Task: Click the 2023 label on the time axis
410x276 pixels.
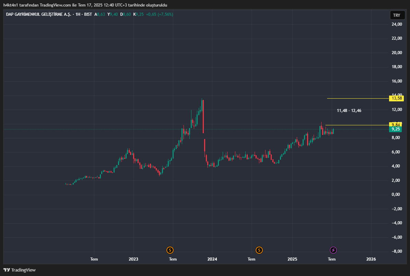Action: (133, 259)
